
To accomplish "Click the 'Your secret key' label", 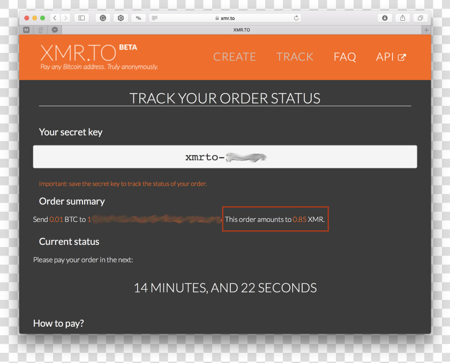I will coord(71,132).
